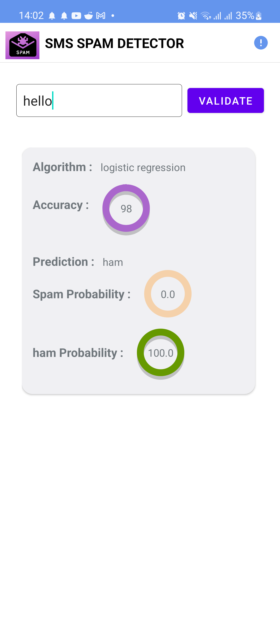Tap the Algorithm value showing logistic regression
280x623 pixels.
(x=143, y=167)
